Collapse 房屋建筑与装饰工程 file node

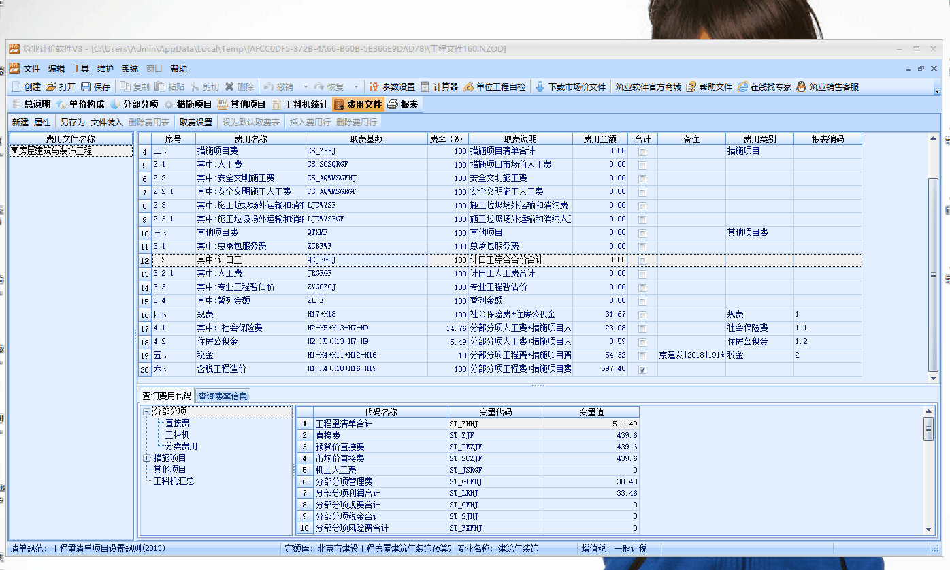coord(14,151)
